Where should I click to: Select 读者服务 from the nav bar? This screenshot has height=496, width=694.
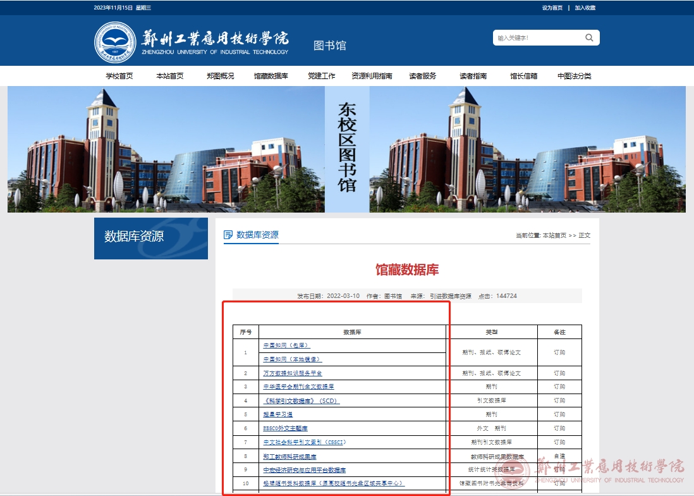422,76
